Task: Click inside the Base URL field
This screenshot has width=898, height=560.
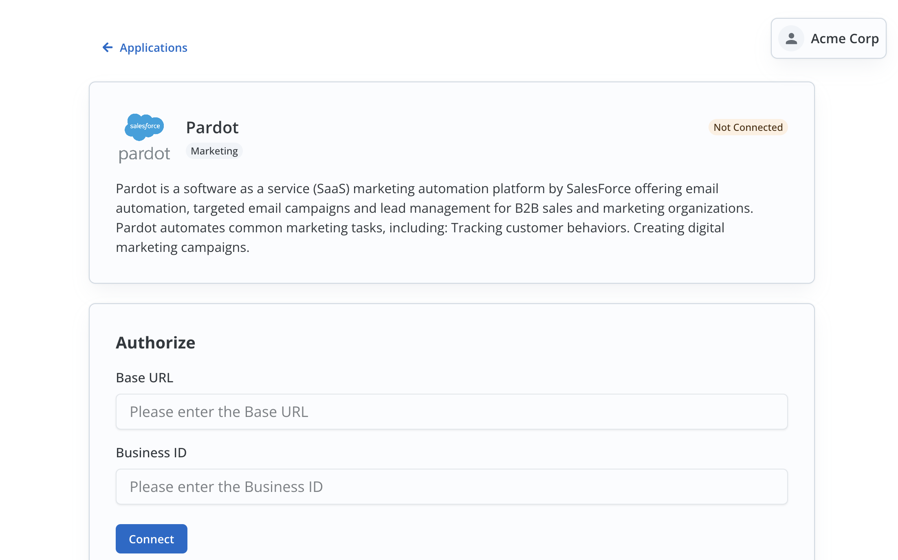Action: (451, 412)
